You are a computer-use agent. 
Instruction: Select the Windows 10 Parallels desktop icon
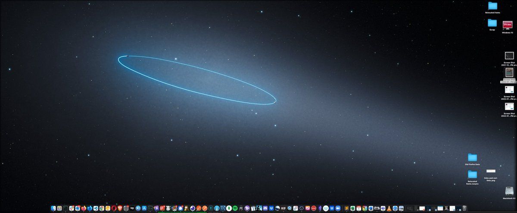pos(508,26)
